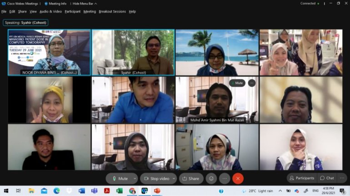The width and height of the screenshot is (350, 196).
Task: Click the Share content button
Action: 191,178
